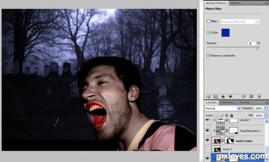Screen dimensions: 269x162
Task: Select the Layer 1 copy layer name
Action: [x=243, y=140]
